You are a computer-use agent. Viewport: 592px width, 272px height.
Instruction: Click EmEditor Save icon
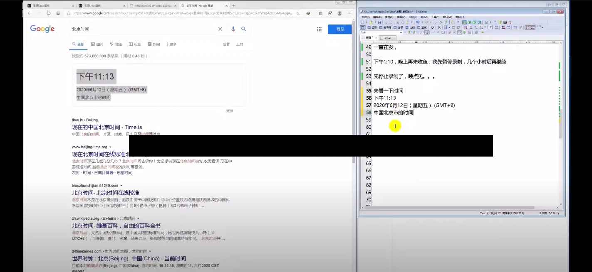click(x=379, y=22)
